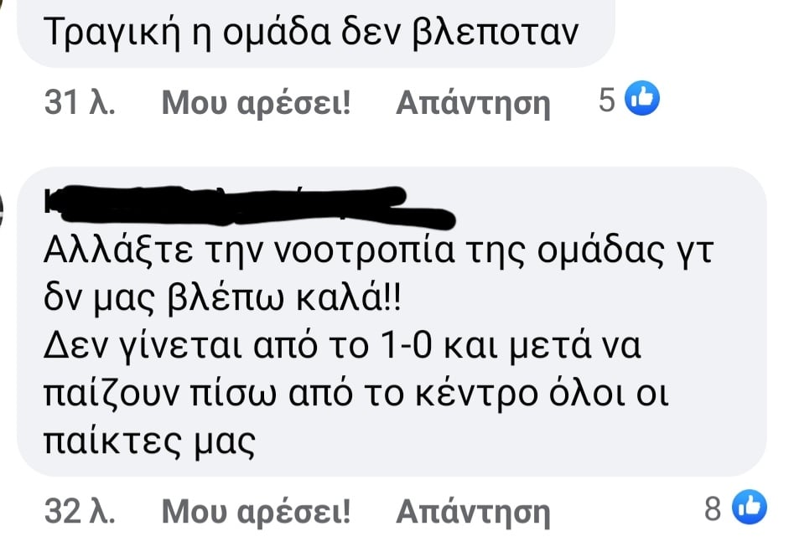Click the line 'παίζουν πίσω από το κέντρο'
794x552 pixels.
[290, 395]
